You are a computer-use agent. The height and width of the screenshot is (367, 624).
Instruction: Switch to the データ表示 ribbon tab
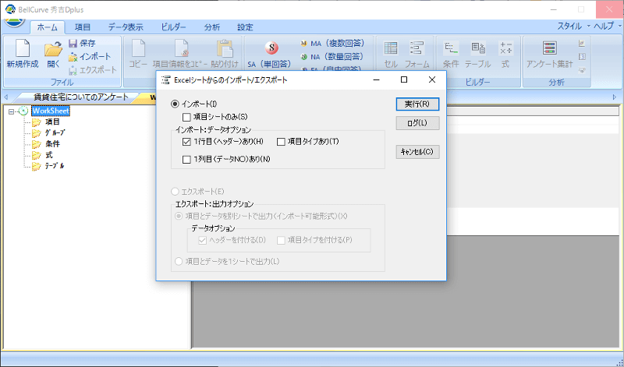click(125, 26)
